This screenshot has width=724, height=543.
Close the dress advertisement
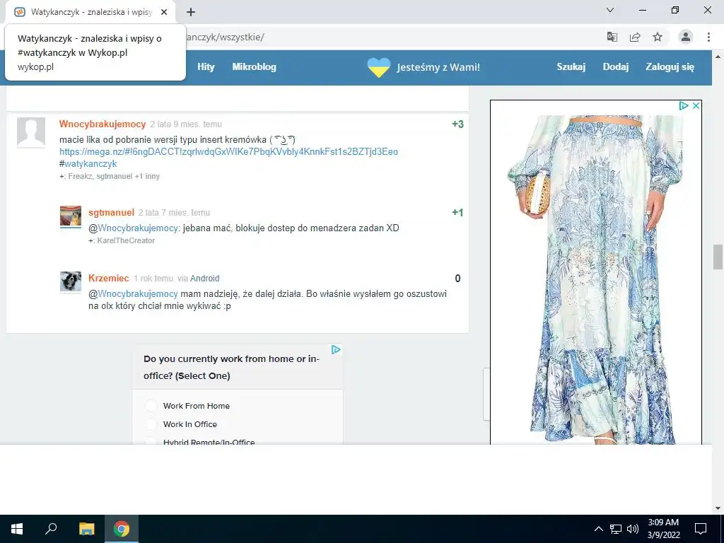696,106
